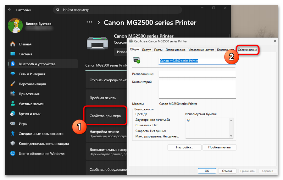The image size is (283, 180).
Task: Click the Настройка... button
Action: [185, 147]
